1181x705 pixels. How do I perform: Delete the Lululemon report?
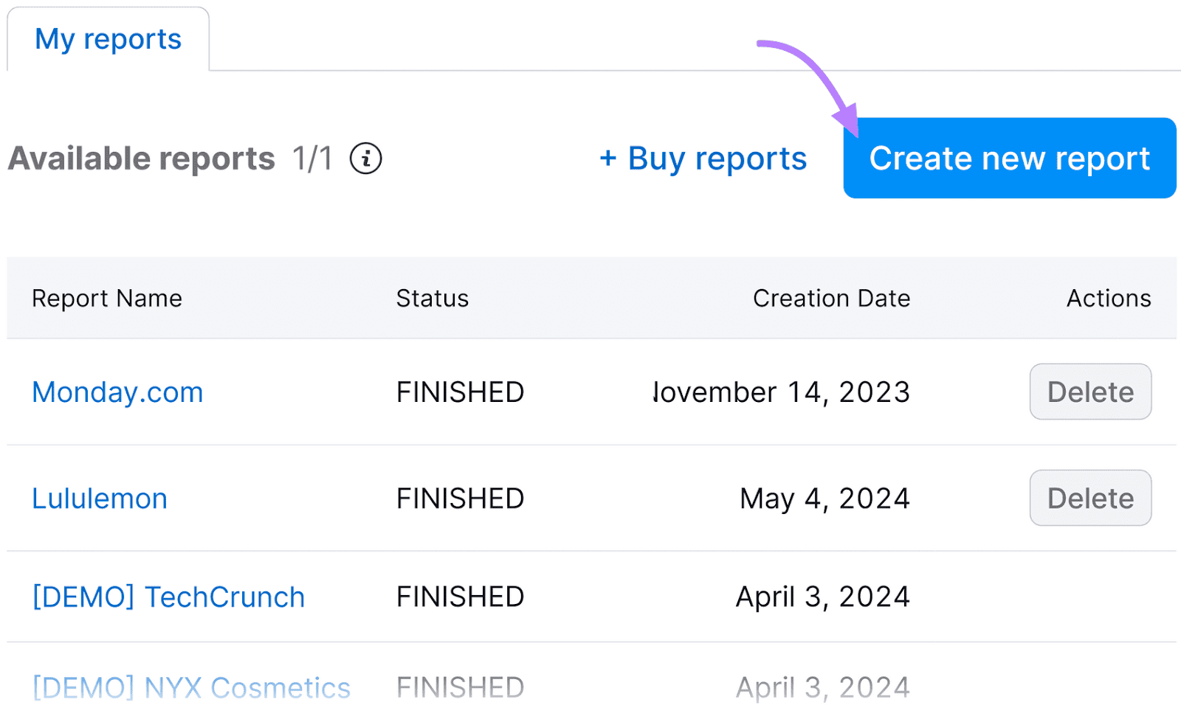click(x=1090, y=498)
